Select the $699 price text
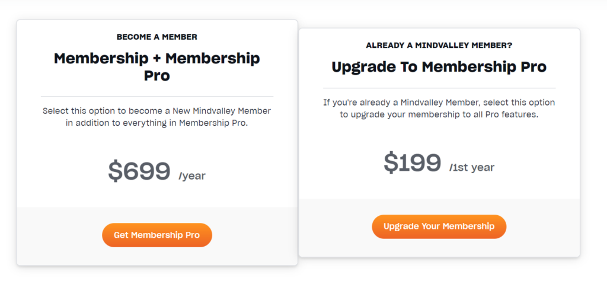 click(139, 171)
